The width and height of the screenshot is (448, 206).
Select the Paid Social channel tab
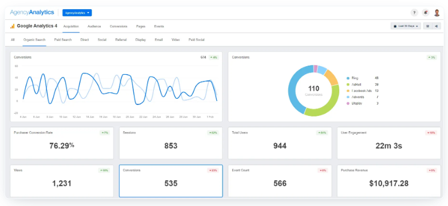point(196,40)
